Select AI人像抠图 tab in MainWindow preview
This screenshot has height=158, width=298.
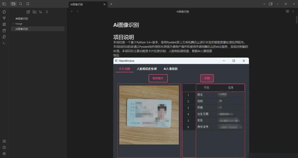170,69
